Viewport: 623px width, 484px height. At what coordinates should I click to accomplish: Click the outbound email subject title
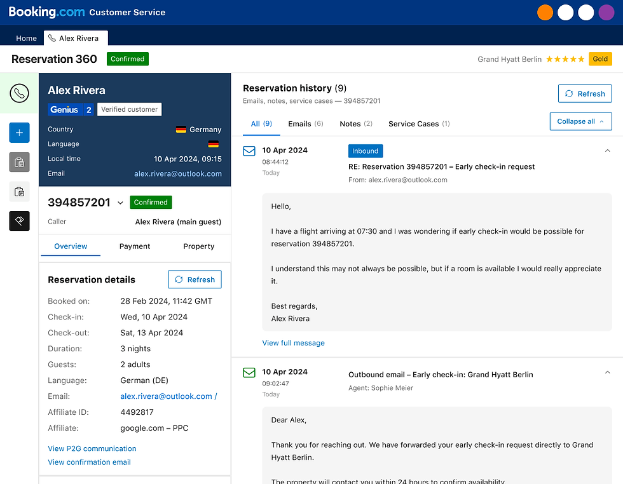point(441,375)
